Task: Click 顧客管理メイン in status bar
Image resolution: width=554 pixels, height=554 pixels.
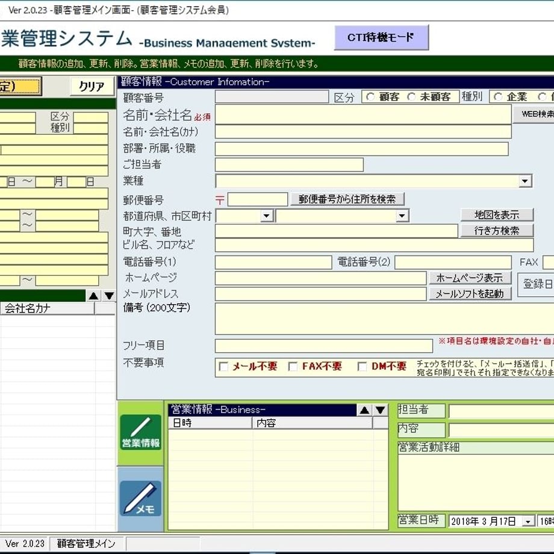Action: pos(86,543)
